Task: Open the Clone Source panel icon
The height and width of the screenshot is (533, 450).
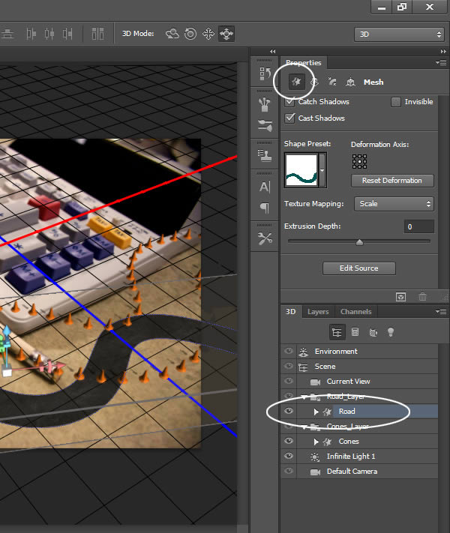Action: point(265,155)
